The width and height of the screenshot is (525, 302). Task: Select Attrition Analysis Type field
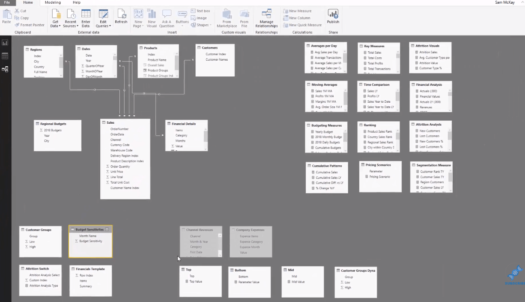(x=43, y=285)
